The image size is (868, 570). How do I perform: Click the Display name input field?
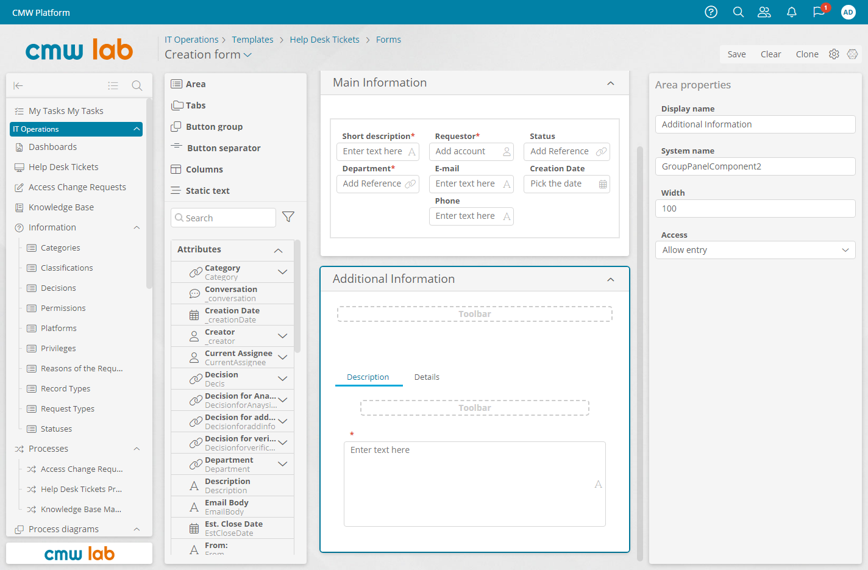click(x=755, y=124)
